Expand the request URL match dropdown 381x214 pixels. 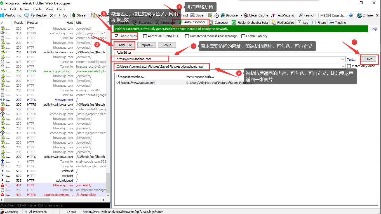tap(343, 59)
